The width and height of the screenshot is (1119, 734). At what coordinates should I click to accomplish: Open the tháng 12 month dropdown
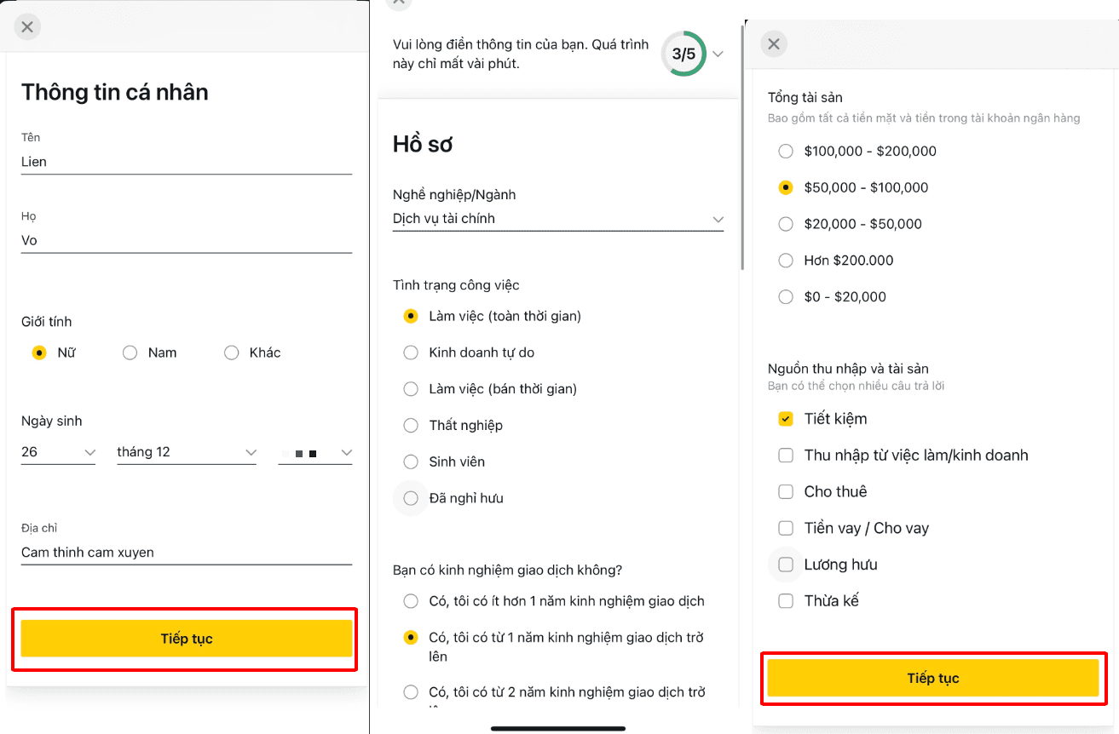187,452
